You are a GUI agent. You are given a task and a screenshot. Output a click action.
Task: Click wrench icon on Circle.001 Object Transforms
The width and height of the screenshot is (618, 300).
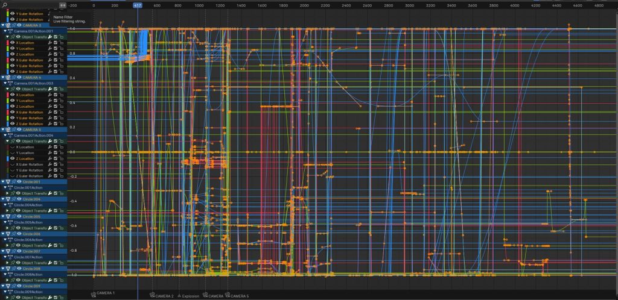49,193
